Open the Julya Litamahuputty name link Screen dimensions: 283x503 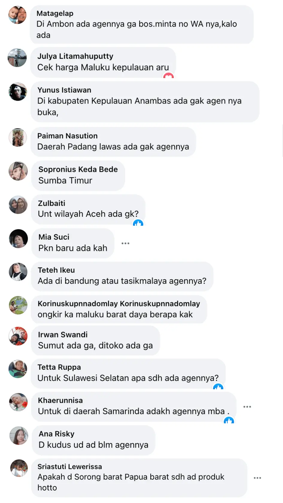75,56
